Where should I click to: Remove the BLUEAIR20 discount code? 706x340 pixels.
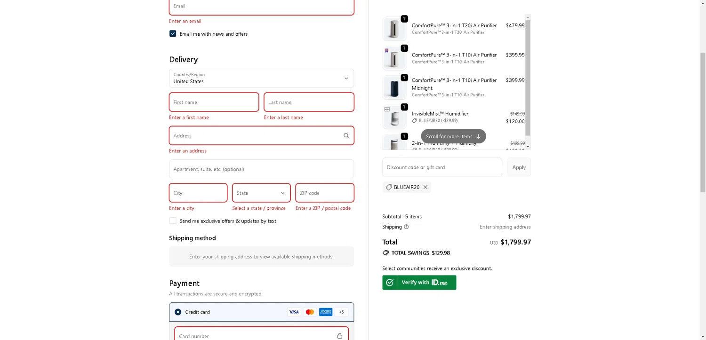pos(425,187)
